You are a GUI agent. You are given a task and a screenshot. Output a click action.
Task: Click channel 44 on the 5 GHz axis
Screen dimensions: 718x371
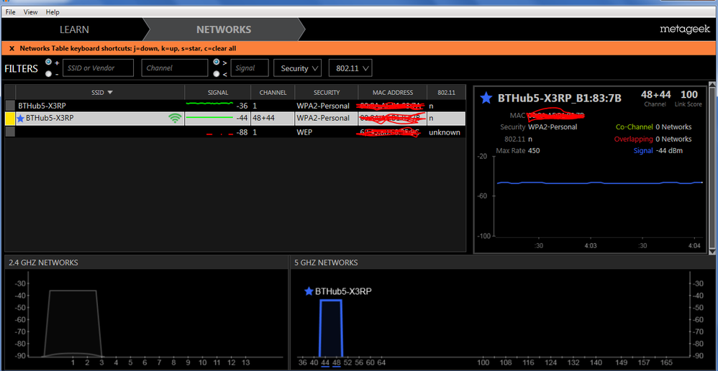[x=325, y=362]
